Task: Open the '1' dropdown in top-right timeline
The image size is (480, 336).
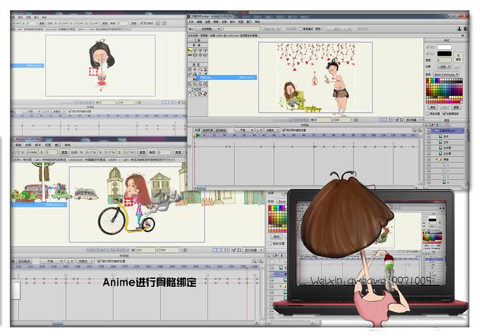Action: click(x=259, y=130)
